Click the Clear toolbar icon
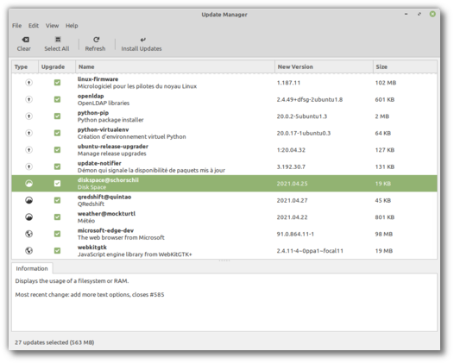Viewport: 454px width, 364px height. click(x=26, y=40)
